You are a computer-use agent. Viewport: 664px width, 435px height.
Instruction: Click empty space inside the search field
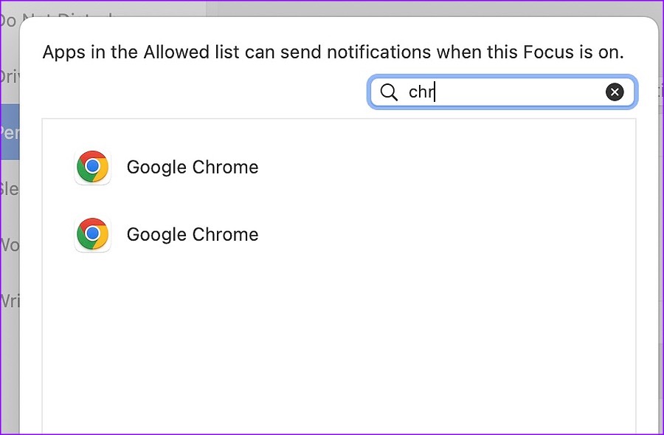pos(521,92)
